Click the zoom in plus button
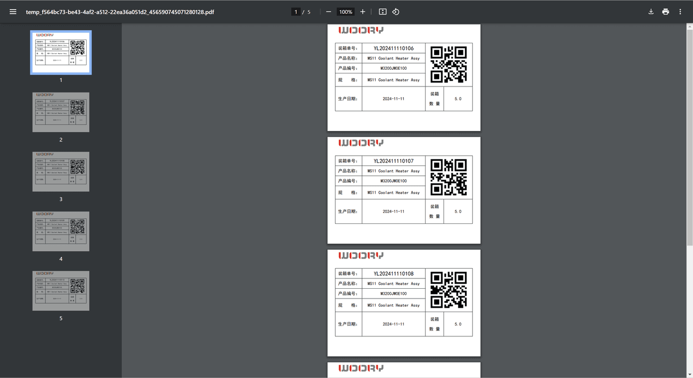This screenshot has height=378, width=693. 363,11
